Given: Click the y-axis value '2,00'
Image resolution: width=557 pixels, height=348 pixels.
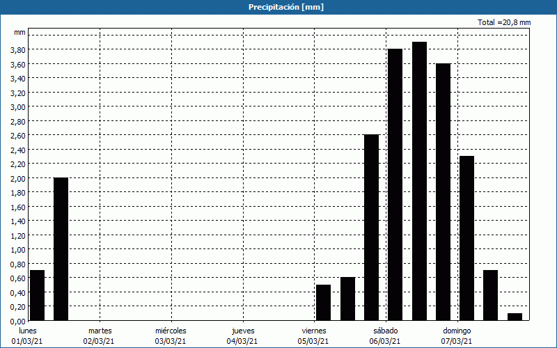Looking at the screenshot, I should (18, 179).
